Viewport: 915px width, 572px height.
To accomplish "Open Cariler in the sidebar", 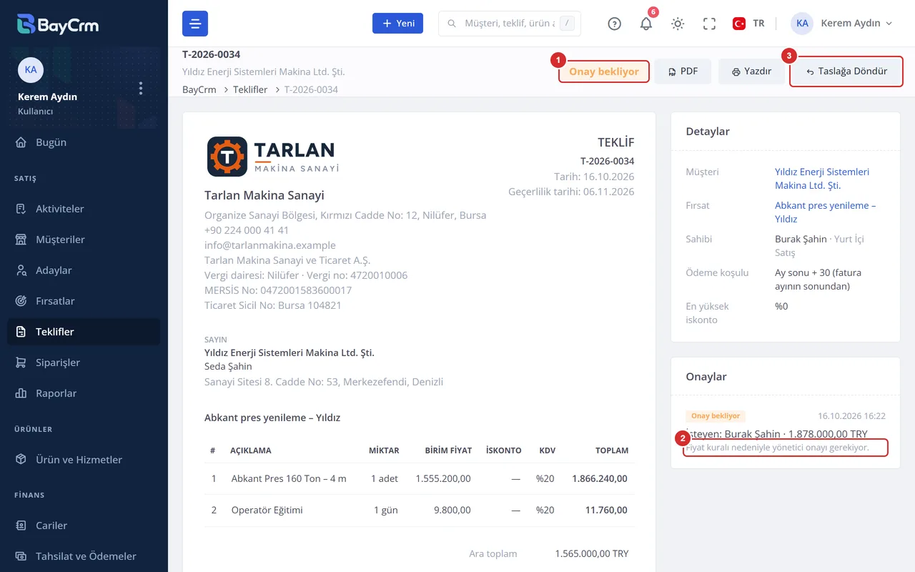I will [84, 526].
